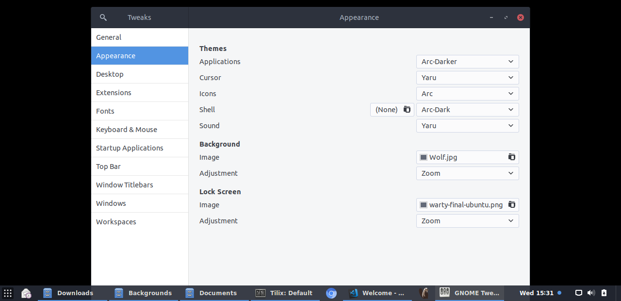The height and width of the screenshot is (301, 621).
Task: Click the Wolf.jpg background image button
Action: tap(461, 157)
